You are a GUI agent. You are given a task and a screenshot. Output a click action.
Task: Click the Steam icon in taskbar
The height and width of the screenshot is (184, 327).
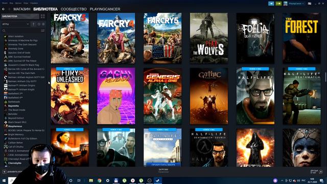coord(158,180)
